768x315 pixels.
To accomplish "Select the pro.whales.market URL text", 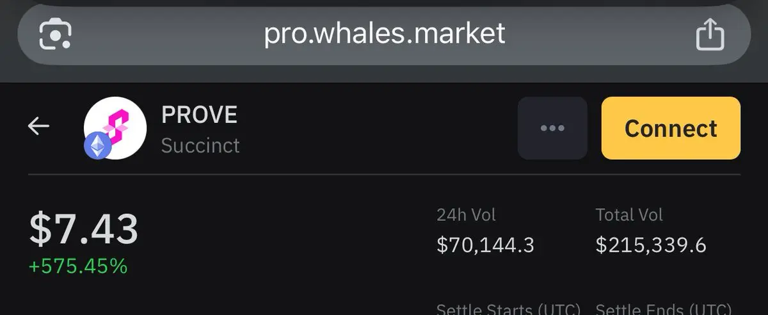I will [x=385, y=33].
